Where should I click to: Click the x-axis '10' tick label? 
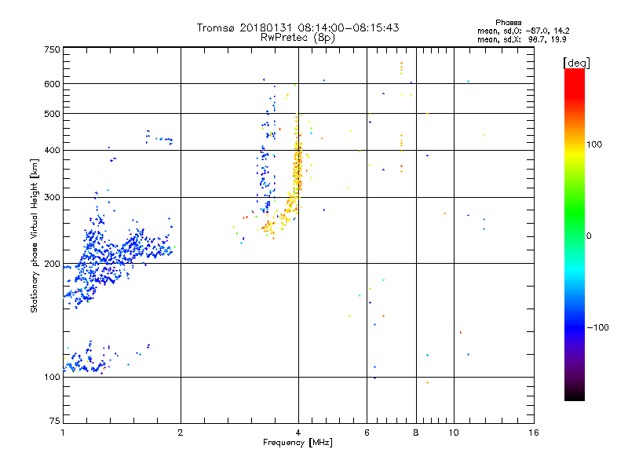click(454, 433)
